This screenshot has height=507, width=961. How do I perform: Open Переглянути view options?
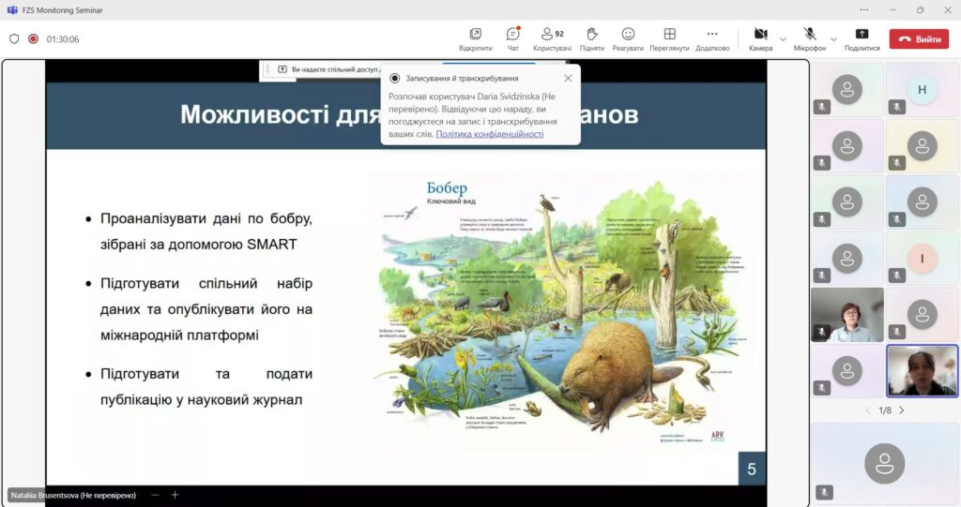(x=669, y=39)
